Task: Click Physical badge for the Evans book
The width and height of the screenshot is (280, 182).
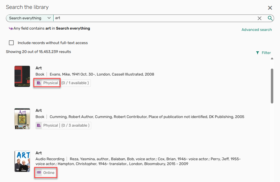Action: tap(47, 83)
